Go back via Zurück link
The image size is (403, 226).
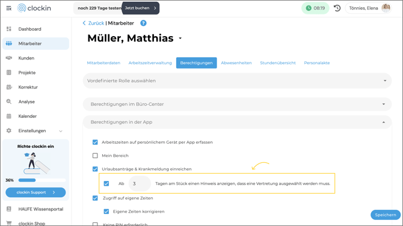[x=96, y=23]
